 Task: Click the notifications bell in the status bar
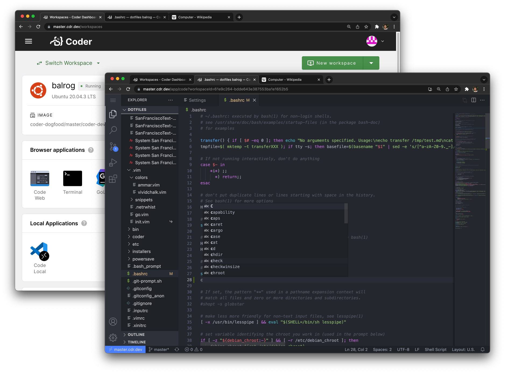pos(483,349)
